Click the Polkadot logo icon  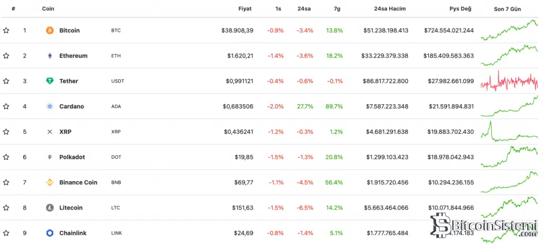coord(50,157)
